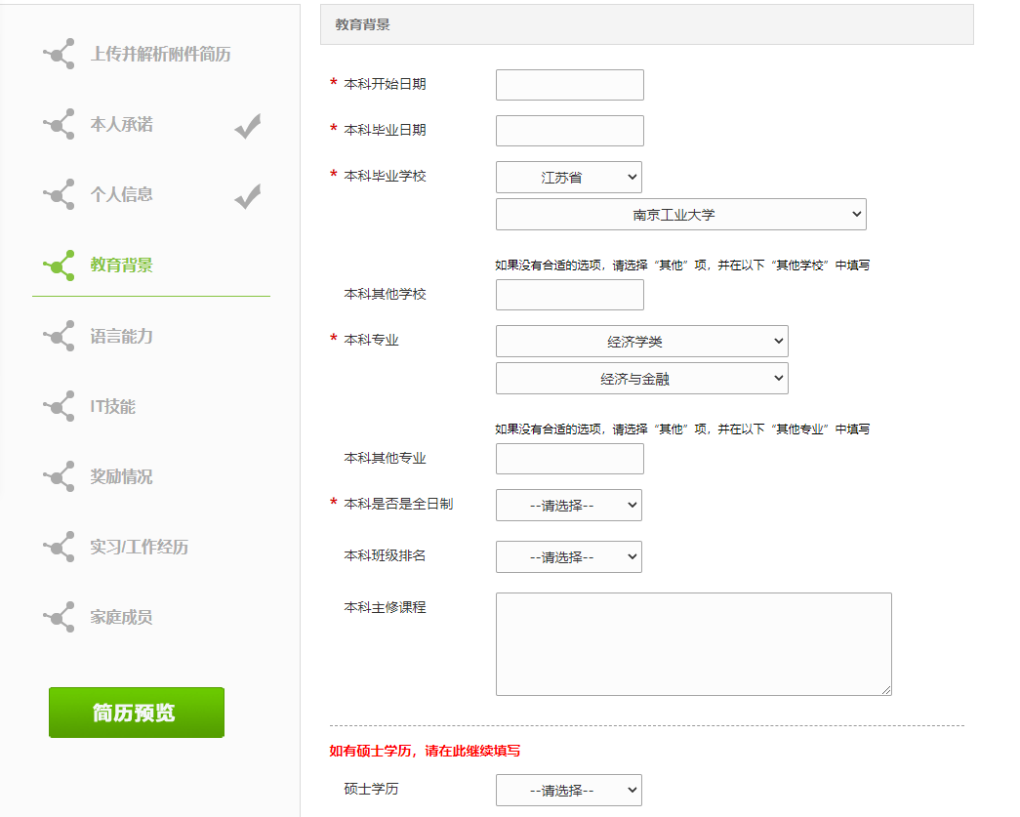This screenshot has width=1020, height=817.
Task: Open the 本科是否是全日制 dropdown
Action: [x=569, y=506]
